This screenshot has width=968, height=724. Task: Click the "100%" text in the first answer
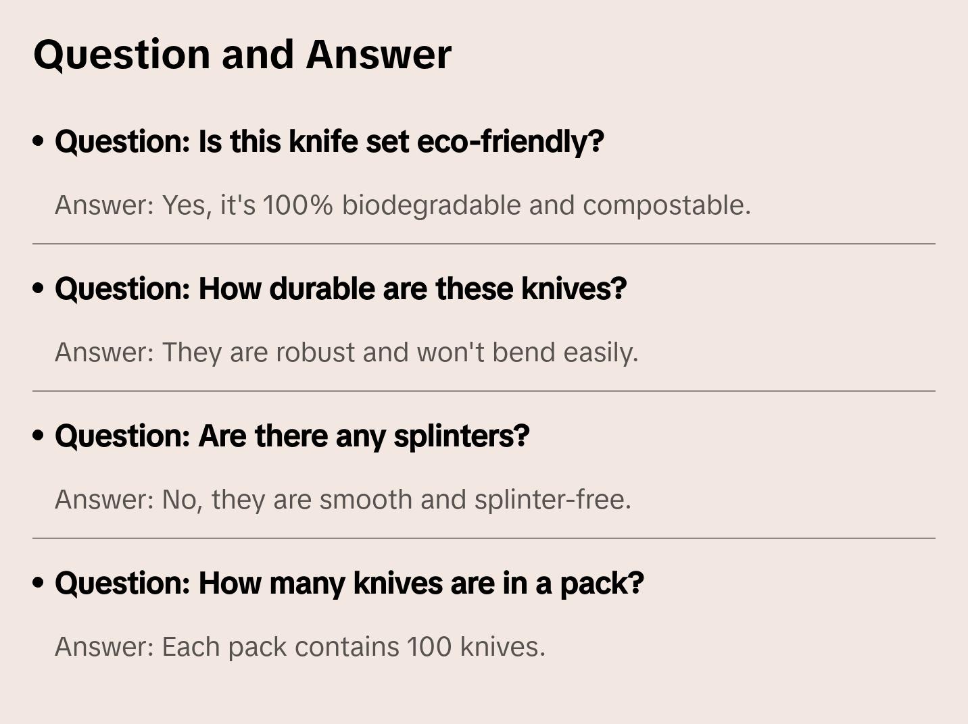tap(297, 205)
